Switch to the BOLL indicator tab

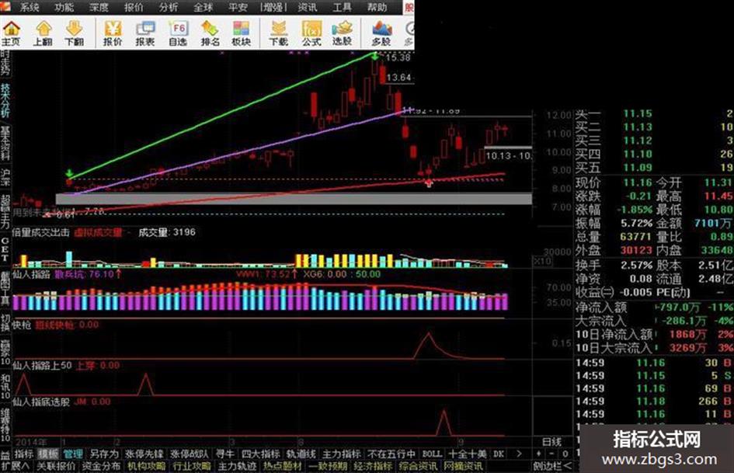point(432,454)
